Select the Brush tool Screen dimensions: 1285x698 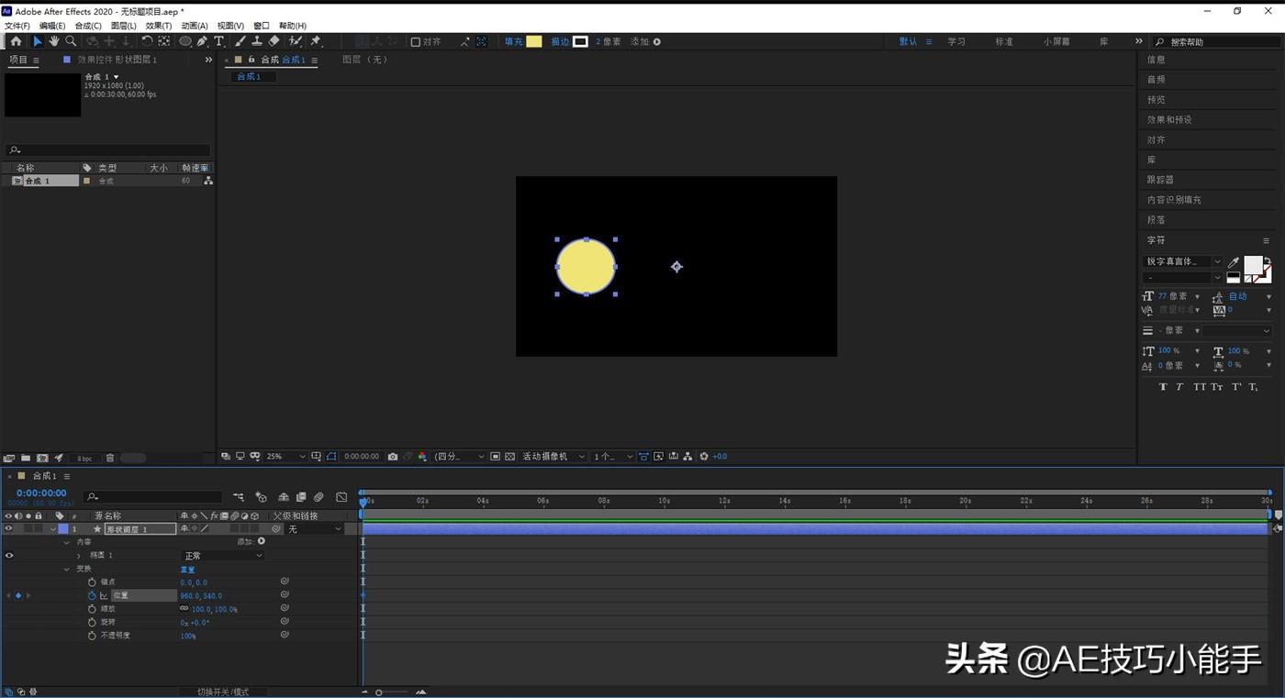(x=240, y=41)
